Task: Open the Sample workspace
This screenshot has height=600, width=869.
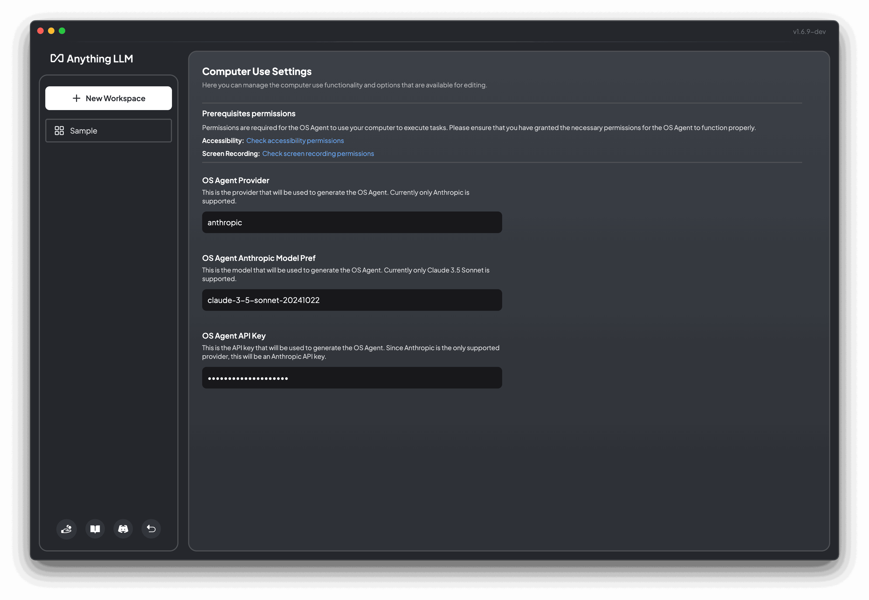Action: (x=109, y=131)
